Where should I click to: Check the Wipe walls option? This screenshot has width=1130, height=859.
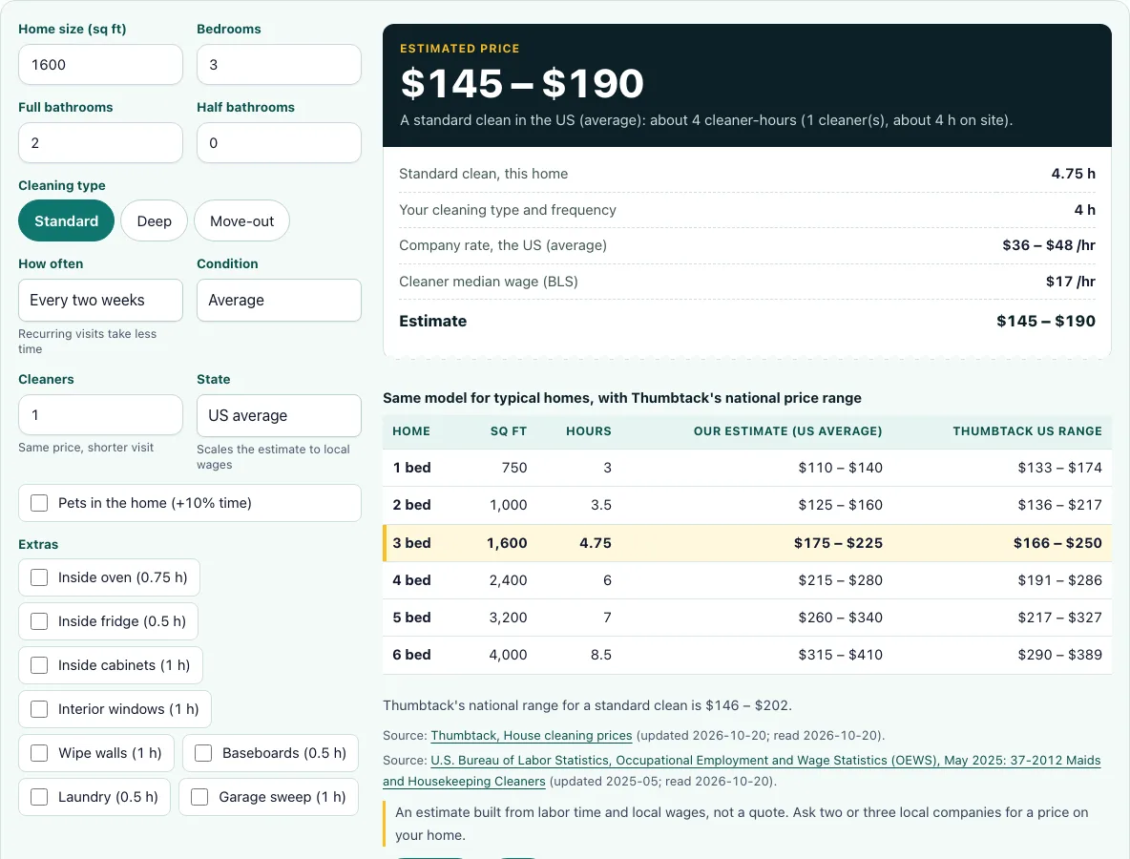(x=39, y=753)
